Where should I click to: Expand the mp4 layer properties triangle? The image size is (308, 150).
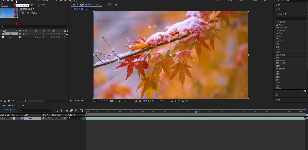(11, 118)
